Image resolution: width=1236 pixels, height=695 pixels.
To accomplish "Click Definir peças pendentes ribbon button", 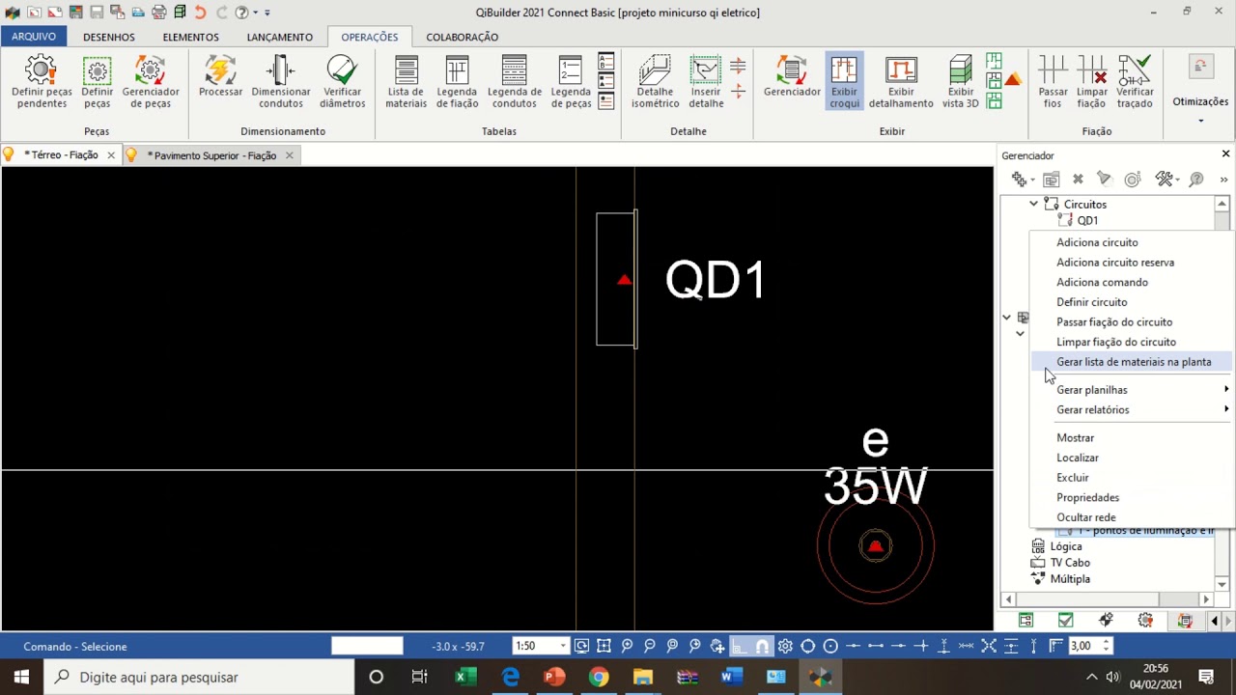I will pos(42,81).
